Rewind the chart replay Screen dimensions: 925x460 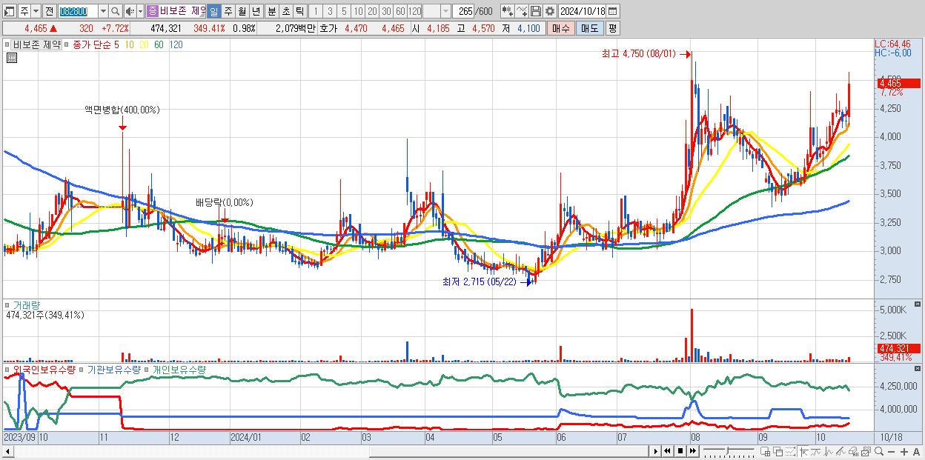pyautogui.click(x=667, y=451)
